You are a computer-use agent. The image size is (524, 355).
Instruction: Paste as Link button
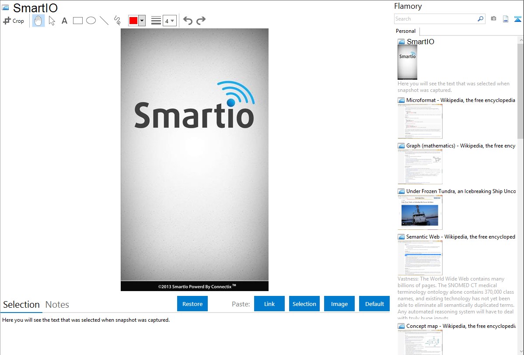(x=269, y=304)
